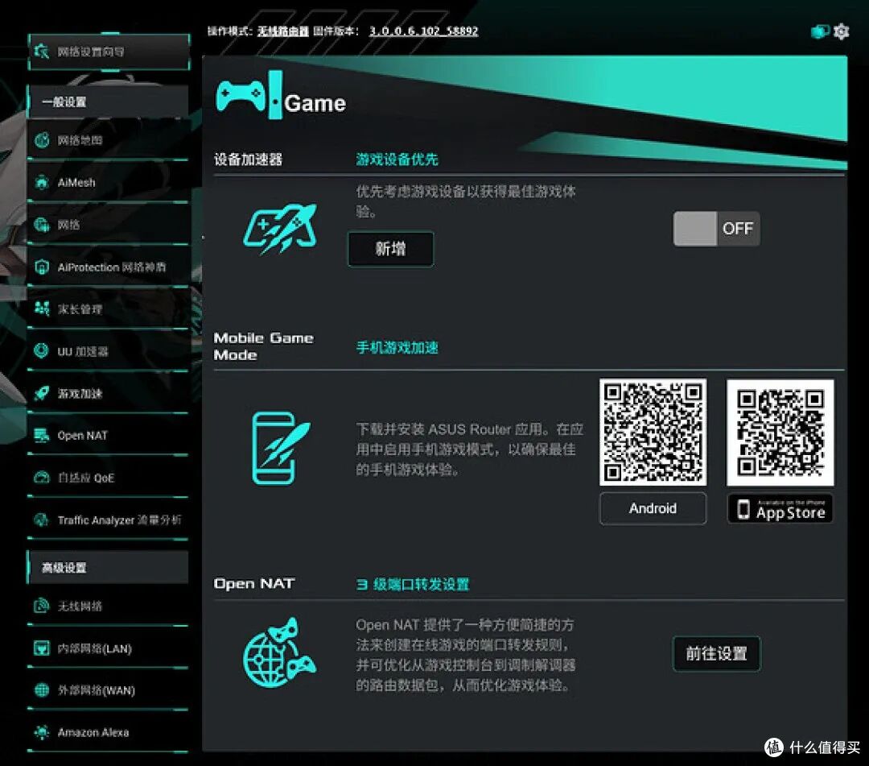Click the App Store download button
Viewport: 869px width, 766px height.
tap(780, 508)
